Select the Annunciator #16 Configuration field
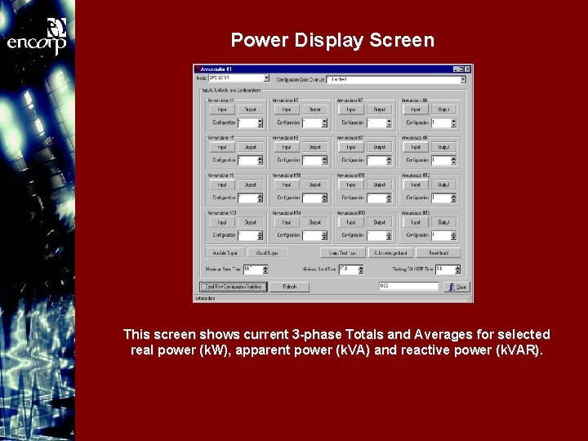 click(441, 235)
